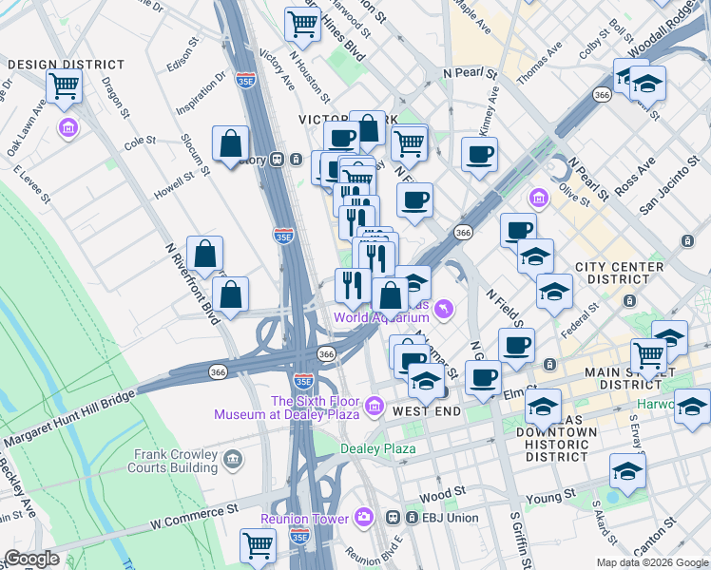Click the Victory station train icon
The height and width of the screenshot is (570, 711).
(277, 160)
